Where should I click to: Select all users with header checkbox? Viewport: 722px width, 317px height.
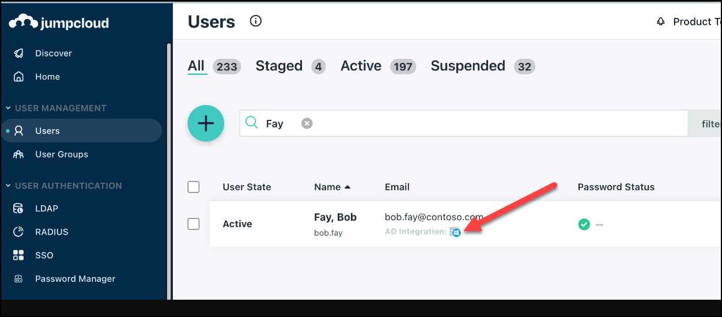194,187
